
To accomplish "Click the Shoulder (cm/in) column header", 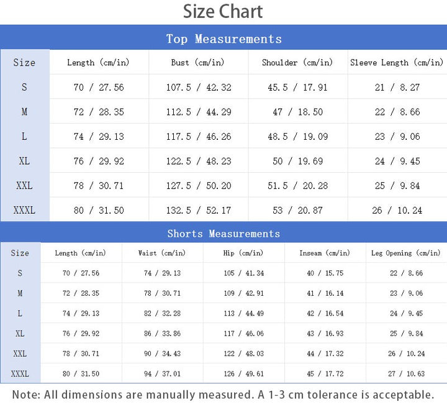I will pyautogui.click(x=297, y=63).
